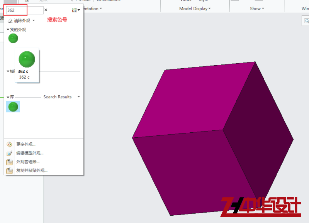The width and height of the screenshot is (309, 223).
Task: Click the Style menu label
Action: 204,1
